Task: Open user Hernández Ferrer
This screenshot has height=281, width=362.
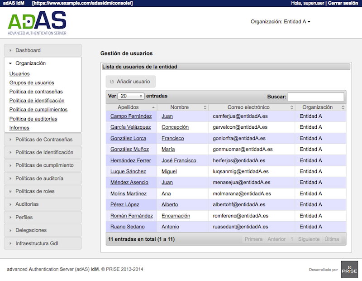Action: click(x=130, y=160)
